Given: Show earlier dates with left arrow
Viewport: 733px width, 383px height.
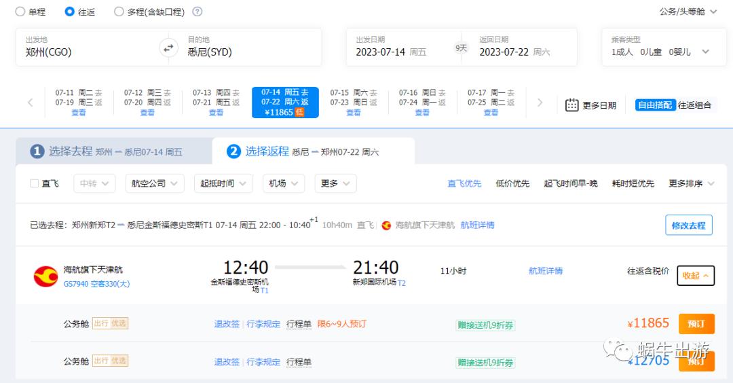Looking at the screenshot, I should point(31,103).
